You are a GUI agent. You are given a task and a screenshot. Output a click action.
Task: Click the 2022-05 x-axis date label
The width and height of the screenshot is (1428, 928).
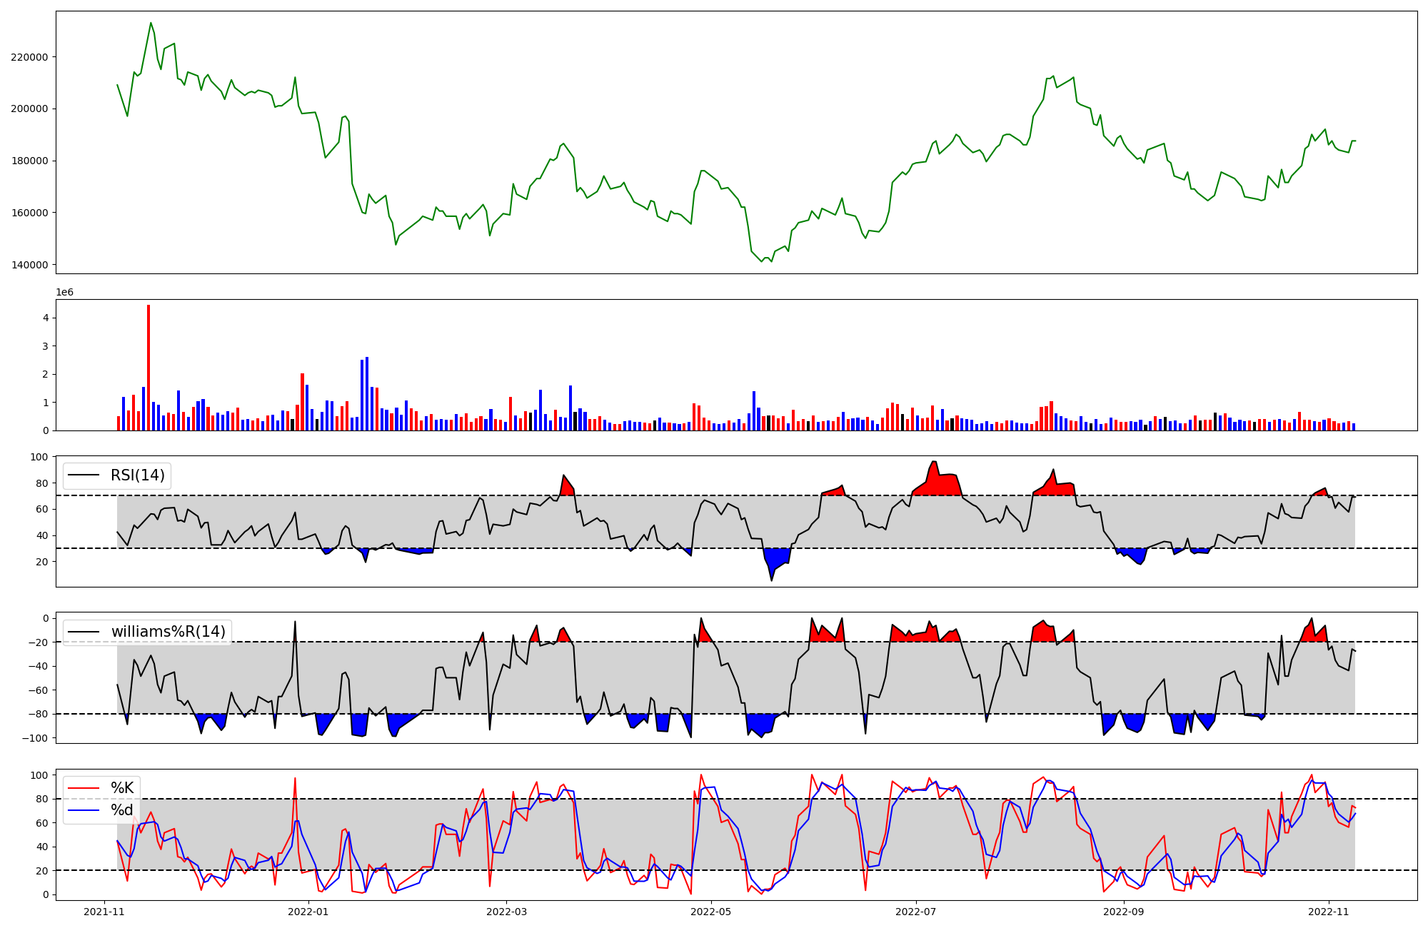pos(711,912)
